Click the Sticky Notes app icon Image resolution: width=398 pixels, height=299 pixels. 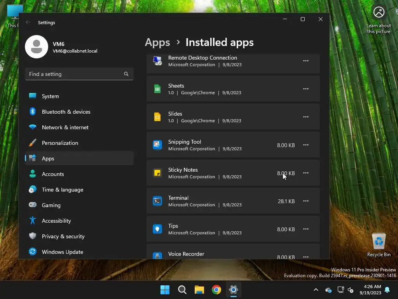coord(157,173)
